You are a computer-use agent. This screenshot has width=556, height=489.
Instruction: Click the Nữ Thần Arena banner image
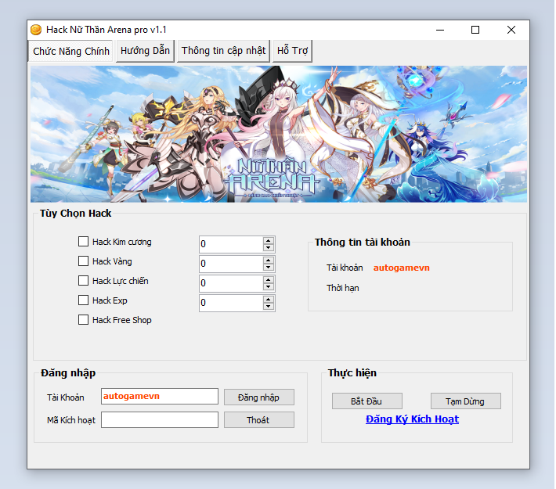(278, 134)
